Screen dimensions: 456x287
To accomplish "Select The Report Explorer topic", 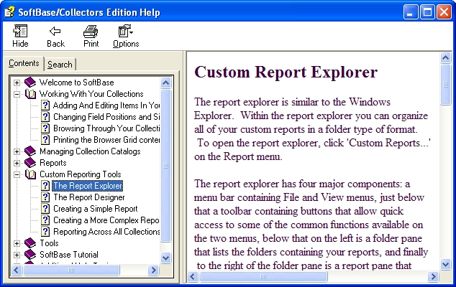I will pyautogui.click(x=88, y=186).
